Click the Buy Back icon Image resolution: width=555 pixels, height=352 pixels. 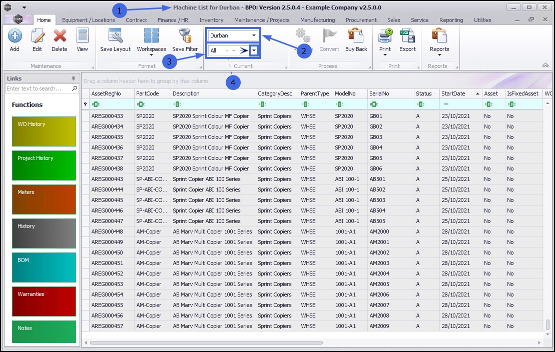356,36
